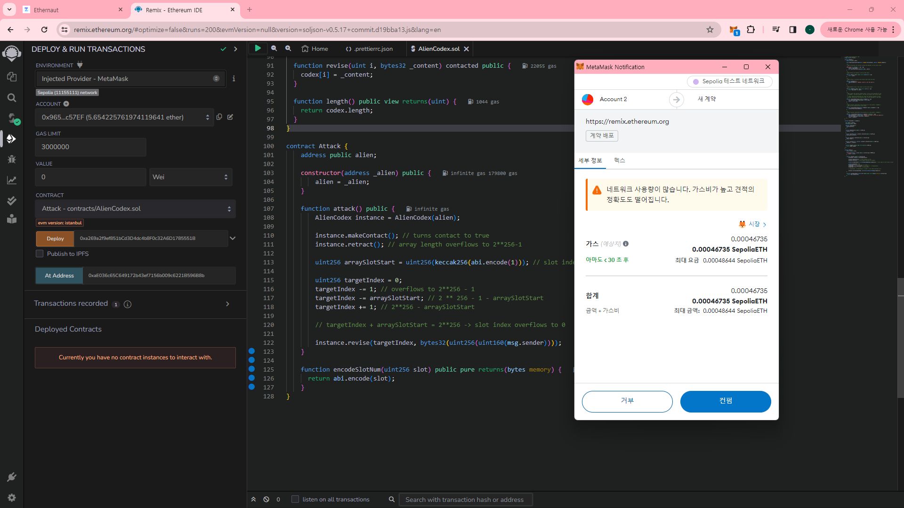904x508 pixels.
Task: Show transactions recorded info icon
Action: [128, 304]
